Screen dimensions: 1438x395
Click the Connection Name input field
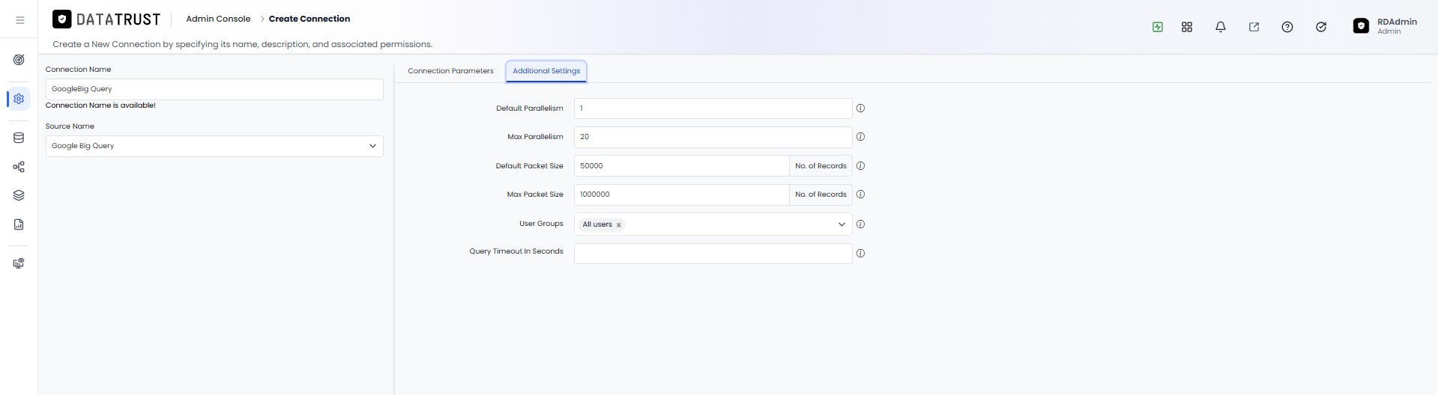click(x=214, y=89)
